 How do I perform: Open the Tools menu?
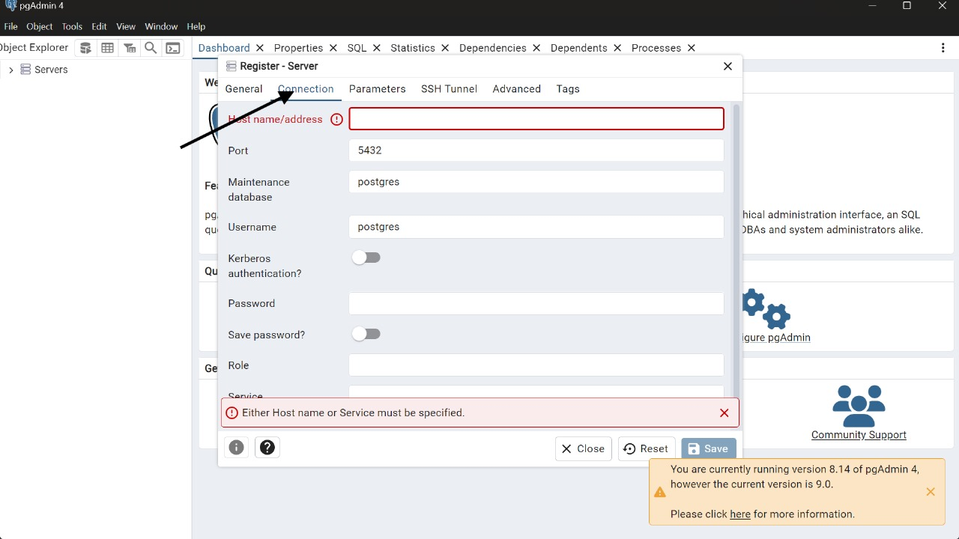(x=72, y=26)
